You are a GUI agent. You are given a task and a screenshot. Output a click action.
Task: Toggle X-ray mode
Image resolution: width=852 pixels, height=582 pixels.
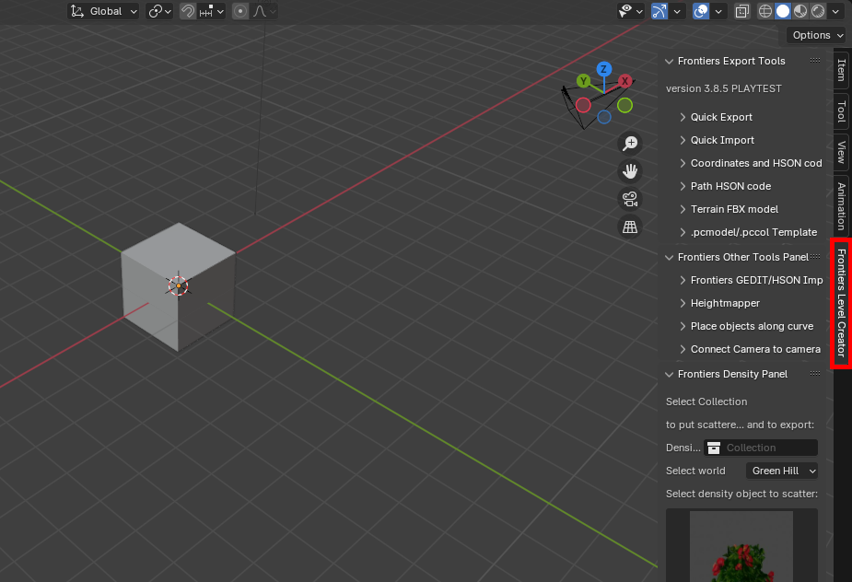click(x=741, y=11)
